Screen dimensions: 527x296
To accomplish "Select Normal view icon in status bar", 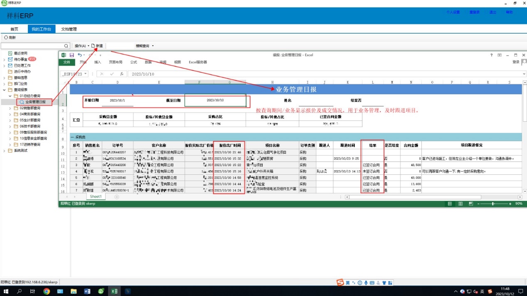I will 450,204.
